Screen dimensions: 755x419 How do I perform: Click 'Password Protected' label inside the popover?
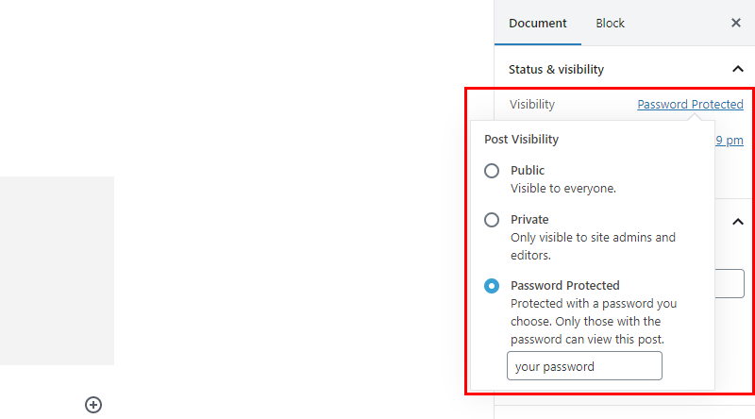tap(564, 286)
